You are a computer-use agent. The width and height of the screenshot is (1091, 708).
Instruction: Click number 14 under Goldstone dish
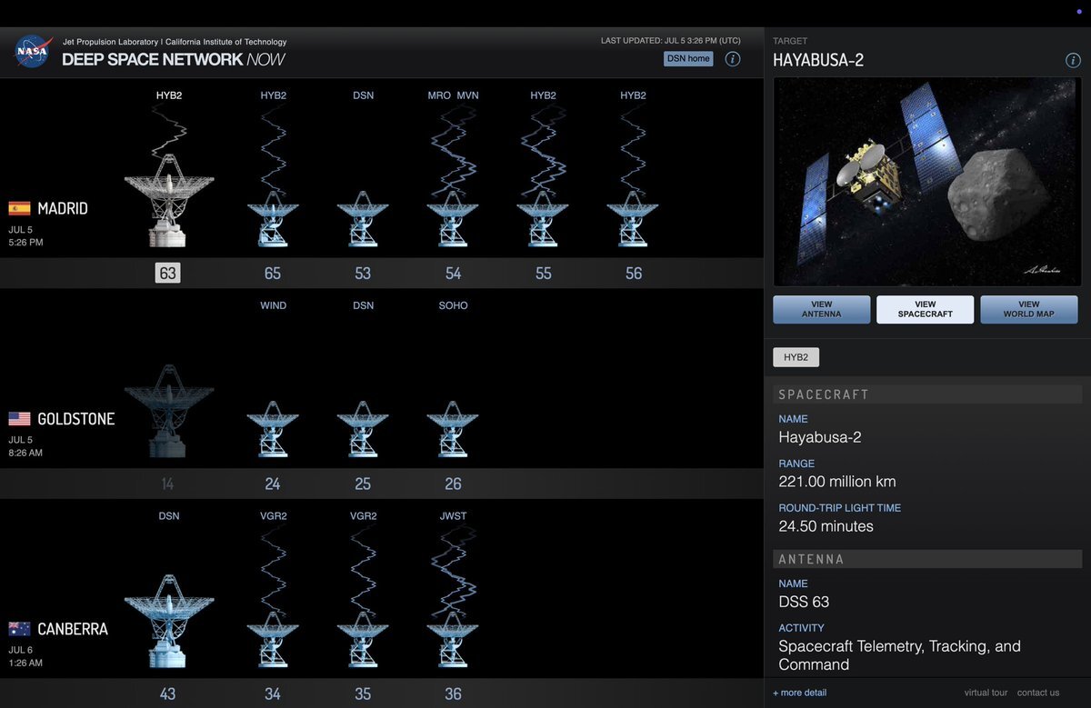pyautogui.click(x=167, y=484)
